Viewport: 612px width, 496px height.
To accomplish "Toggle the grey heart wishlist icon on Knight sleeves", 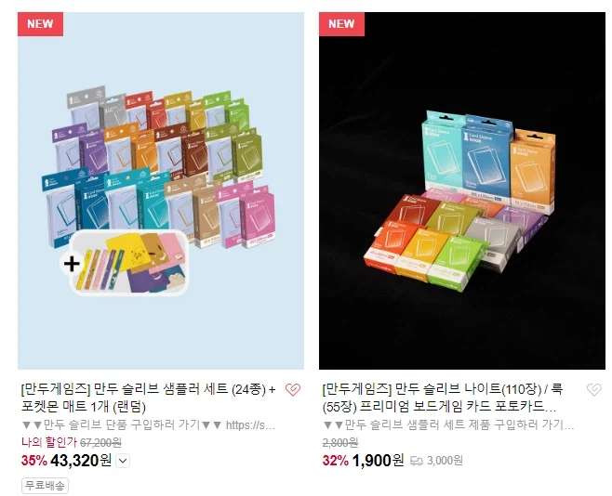I will coord(594,389).
